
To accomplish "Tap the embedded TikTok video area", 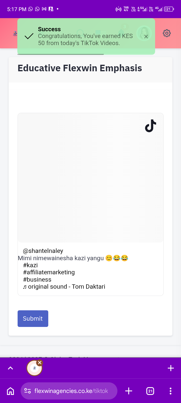I will click(90, 178).
